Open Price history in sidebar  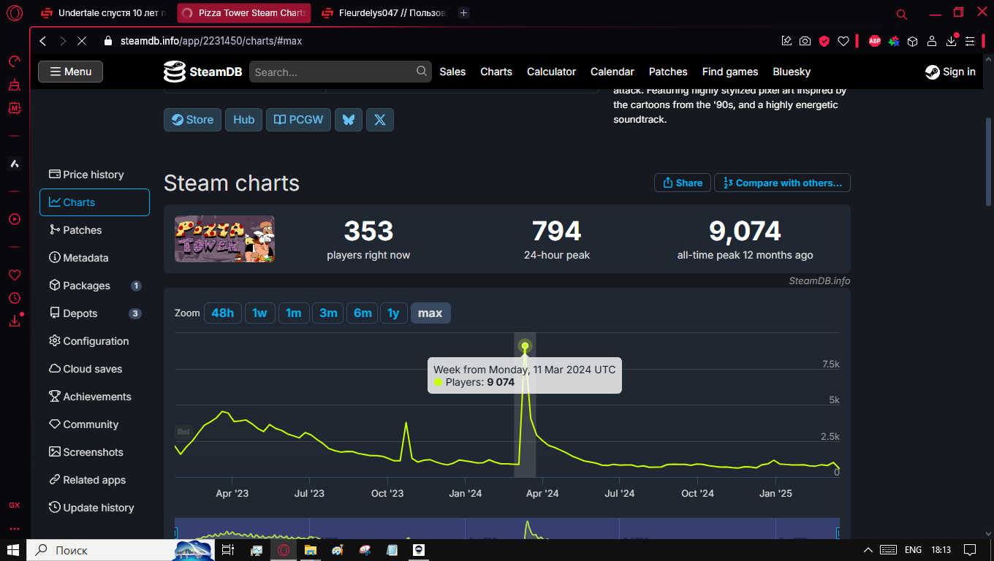[94, 175]
